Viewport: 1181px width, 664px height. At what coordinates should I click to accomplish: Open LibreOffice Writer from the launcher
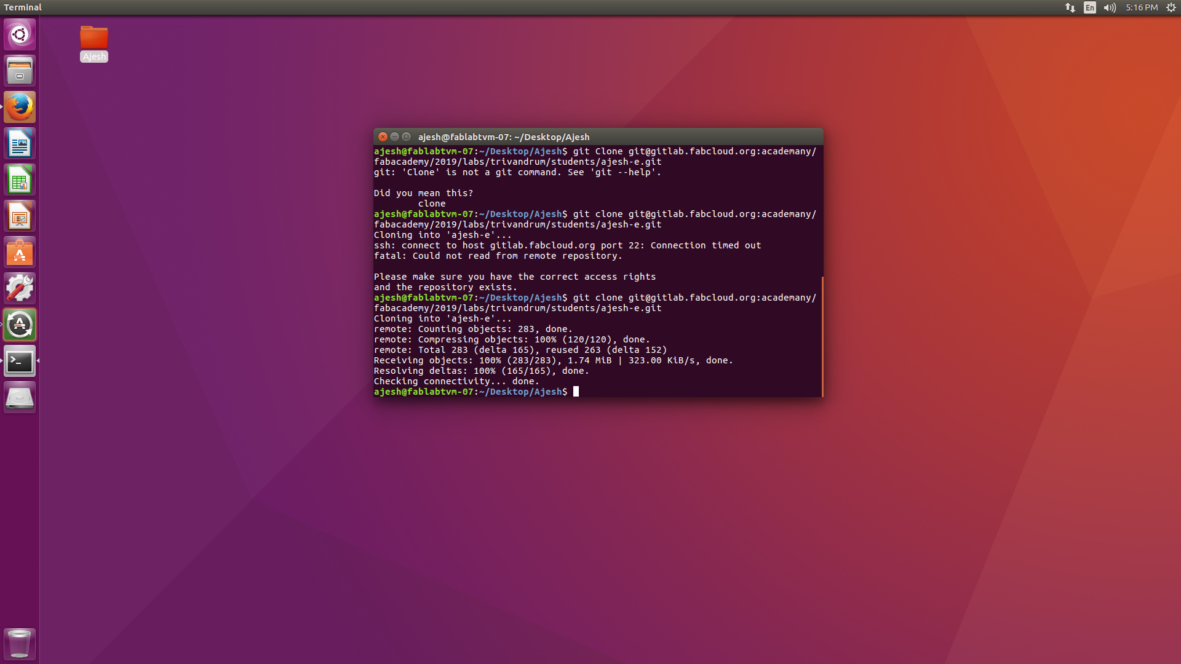(x=19, y=143)
